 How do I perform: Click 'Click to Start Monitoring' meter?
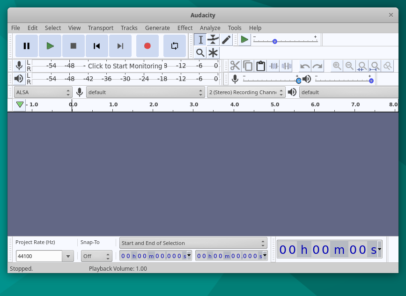tap(126, 66)
